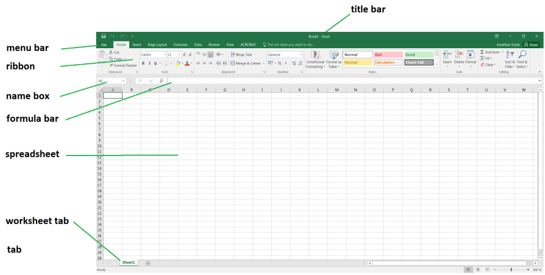Click the Cut scissors icon

coord(111,52)
